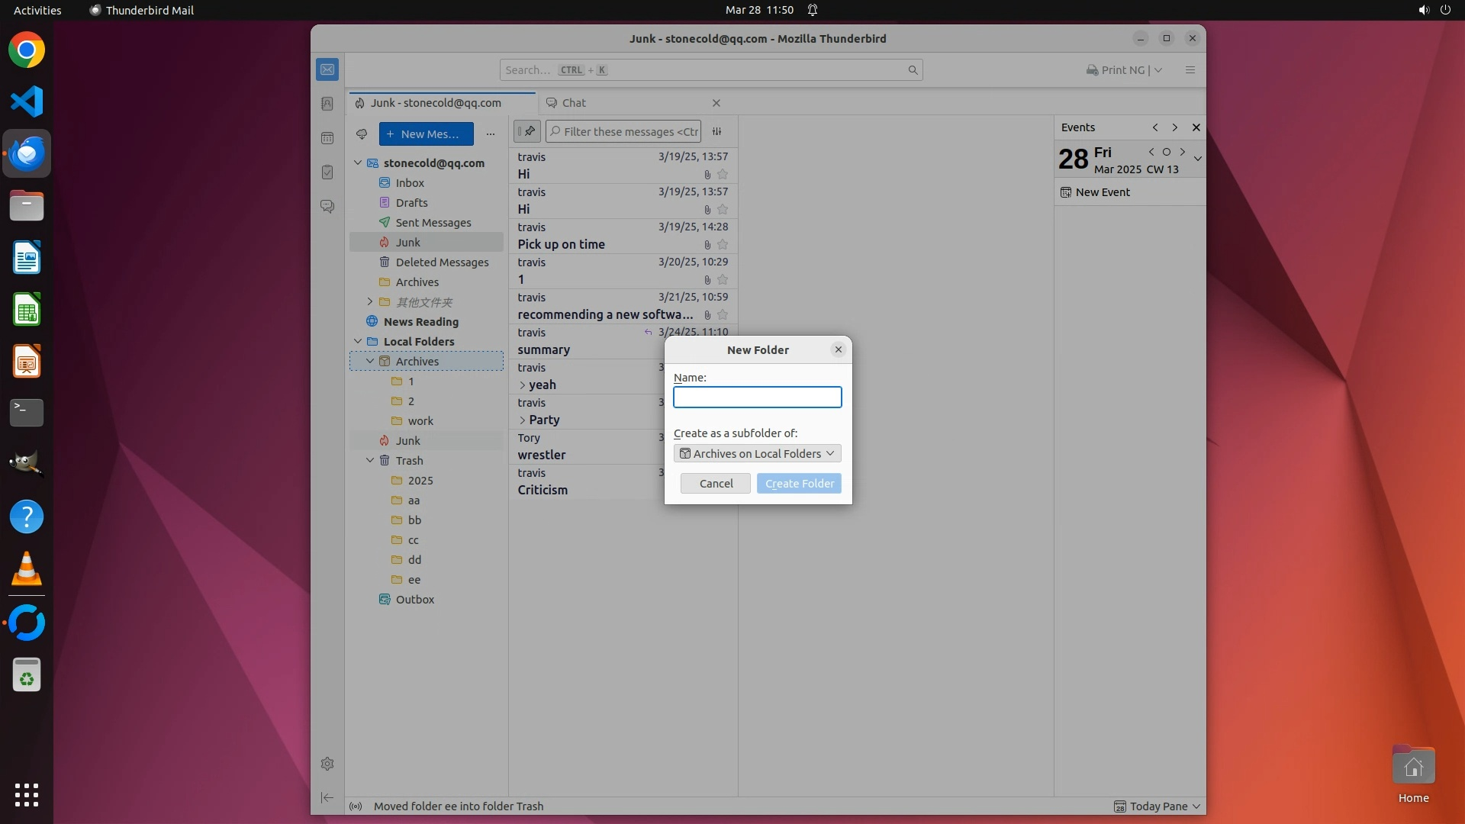Toggle the quick filter pin button
The image size is (1465, 824).
coord(526,131)
